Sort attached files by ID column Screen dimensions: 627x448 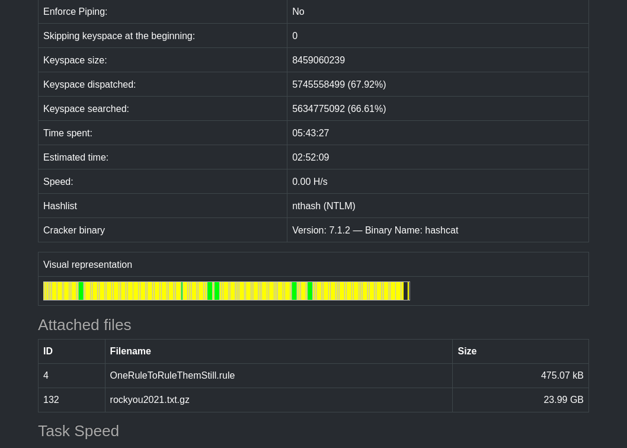[48, 351]
